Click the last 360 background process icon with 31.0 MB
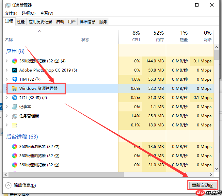 pyautogui.click(x=15, y=165)
